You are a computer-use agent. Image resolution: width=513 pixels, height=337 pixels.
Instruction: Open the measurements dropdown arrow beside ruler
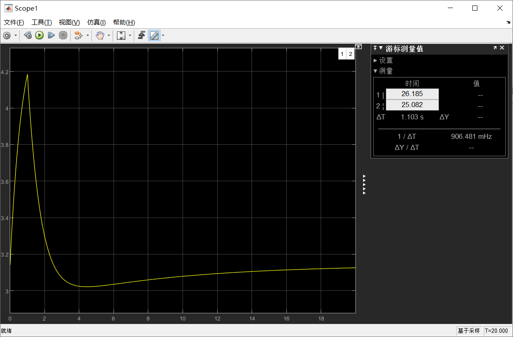(x=163, y=36)
